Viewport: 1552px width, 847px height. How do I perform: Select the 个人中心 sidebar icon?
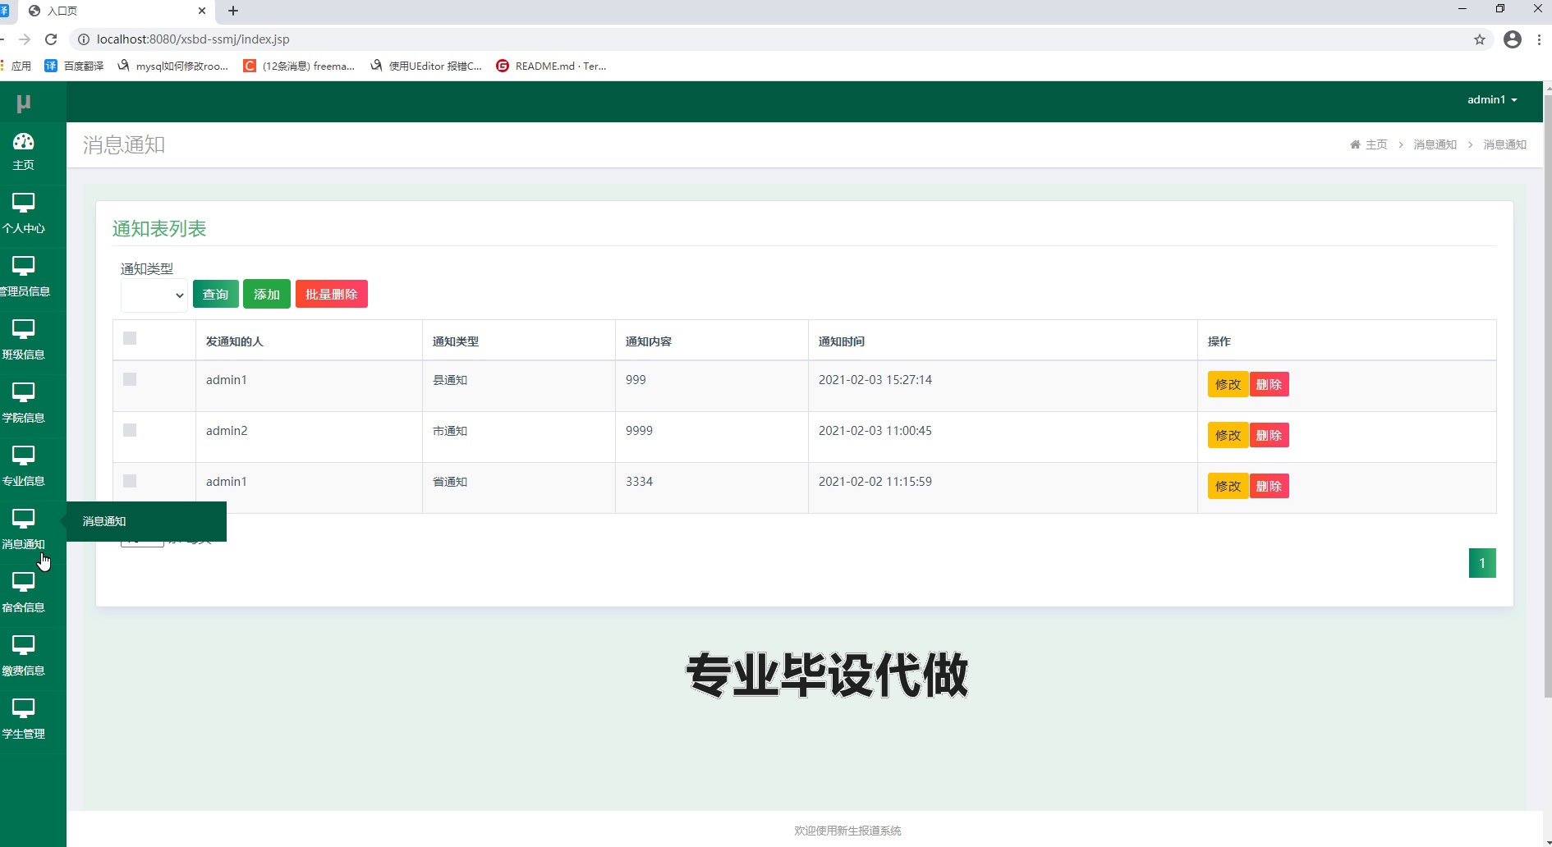[x=24, y=213]
